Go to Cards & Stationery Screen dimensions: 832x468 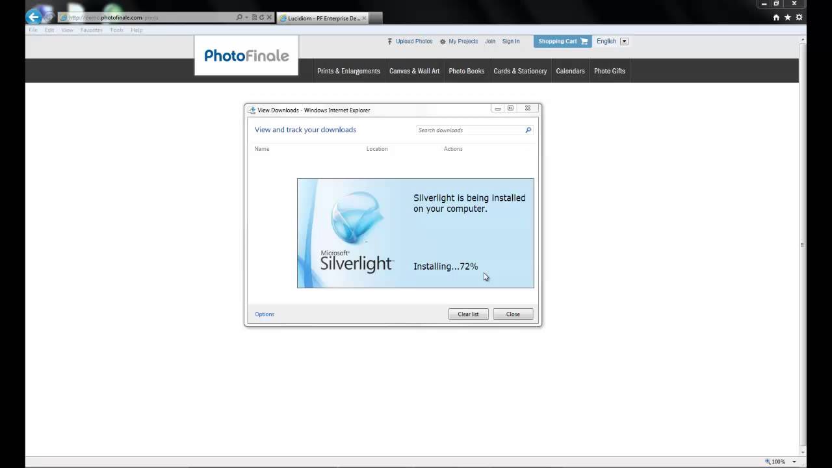coord(520,71)
